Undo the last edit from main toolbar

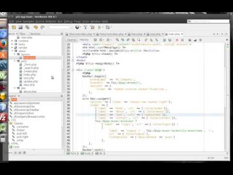click(35, 27)
